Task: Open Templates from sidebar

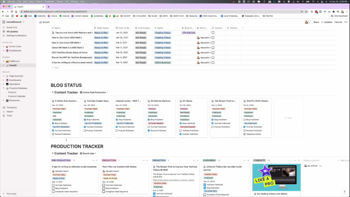Action: tap(11, 107)
